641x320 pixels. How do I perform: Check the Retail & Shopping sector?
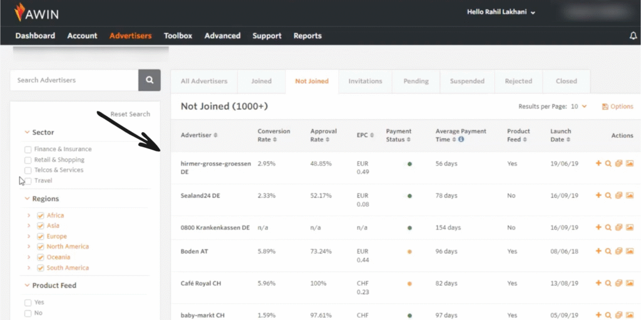(28, 160)
